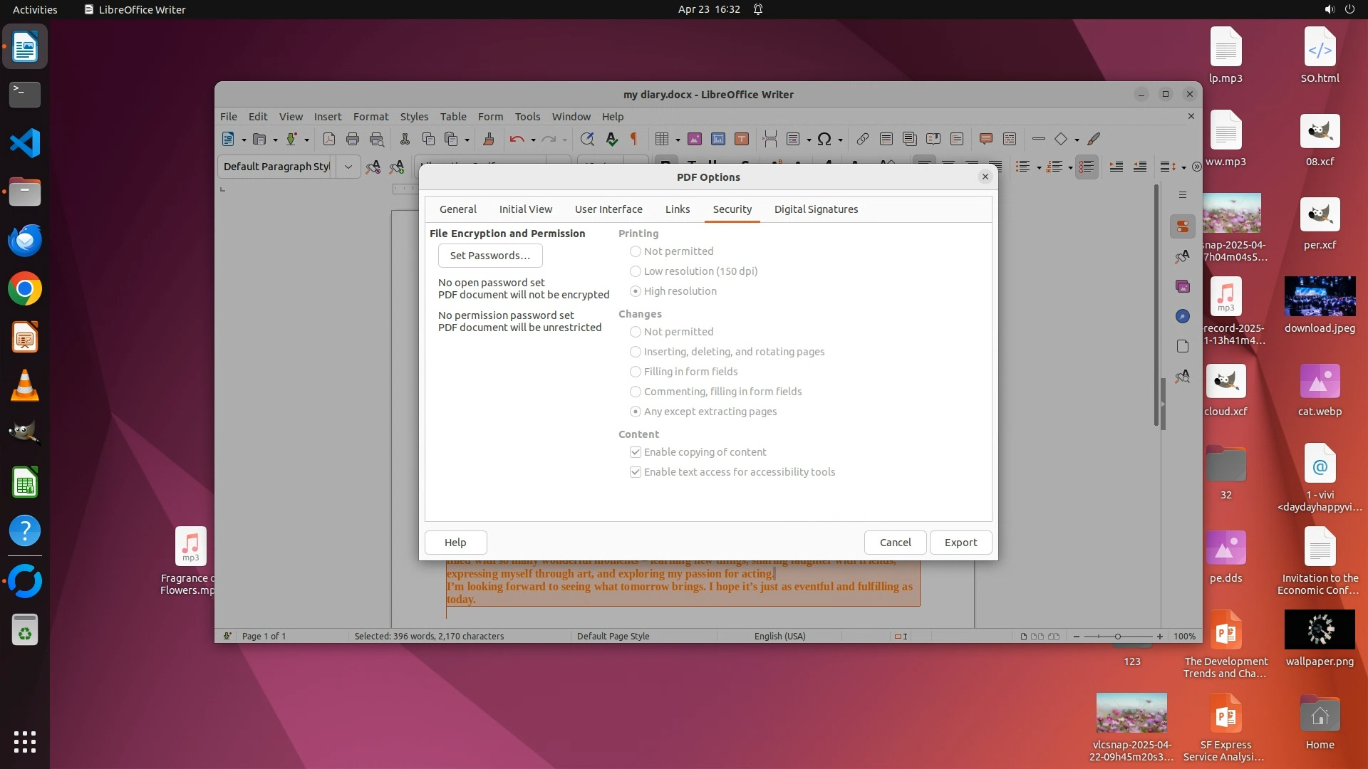Screen dimensions: 1368x769
Task: Click the zoom slider in status bar
Action: (1117, 637)
